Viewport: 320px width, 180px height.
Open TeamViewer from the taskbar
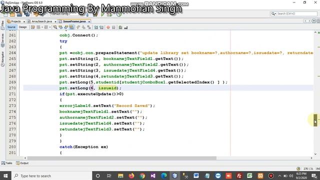coord(218,175)
